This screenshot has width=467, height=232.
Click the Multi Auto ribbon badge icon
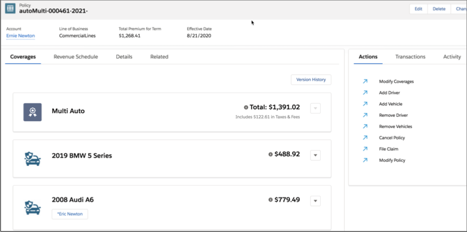pyautogui.click(x=33, y=112)
